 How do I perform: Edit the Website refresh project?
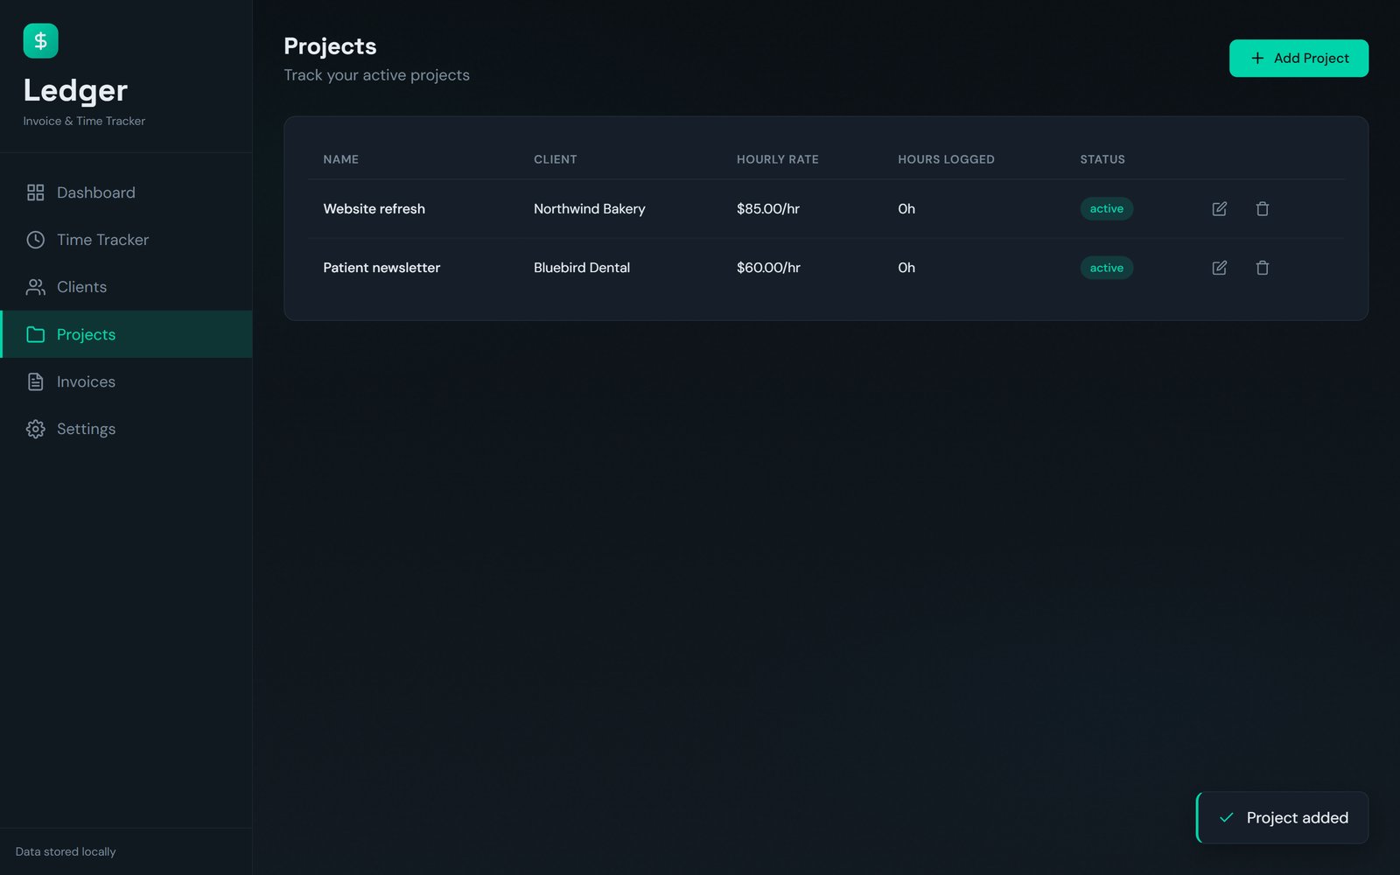1219,208
